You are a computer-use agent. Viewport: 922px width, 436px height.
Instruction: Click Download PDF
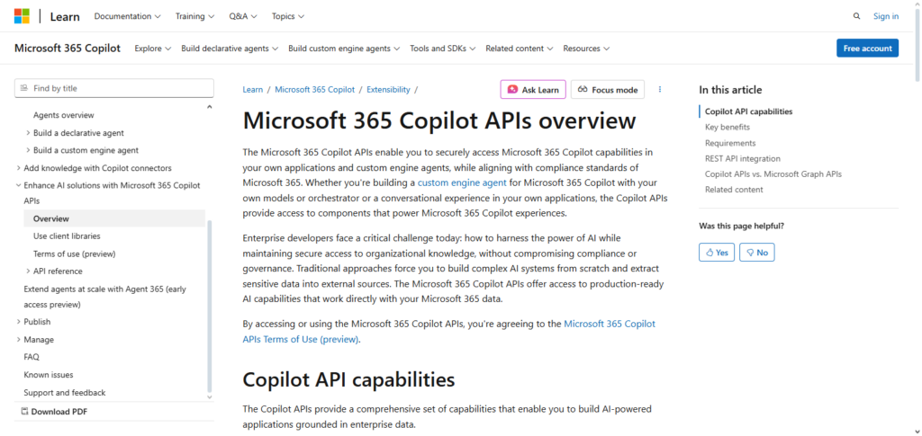[x=54, y=412]
